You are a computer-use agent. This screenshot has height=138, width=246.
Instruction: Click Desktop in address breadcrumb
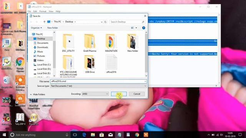pos(69,22)
